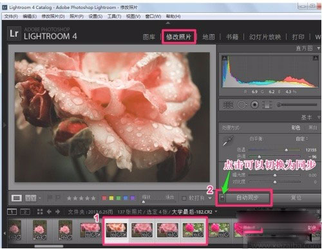Screen dimensions: 322x249
Task: Apply the purple color label
Action: [x=133, y=198]
